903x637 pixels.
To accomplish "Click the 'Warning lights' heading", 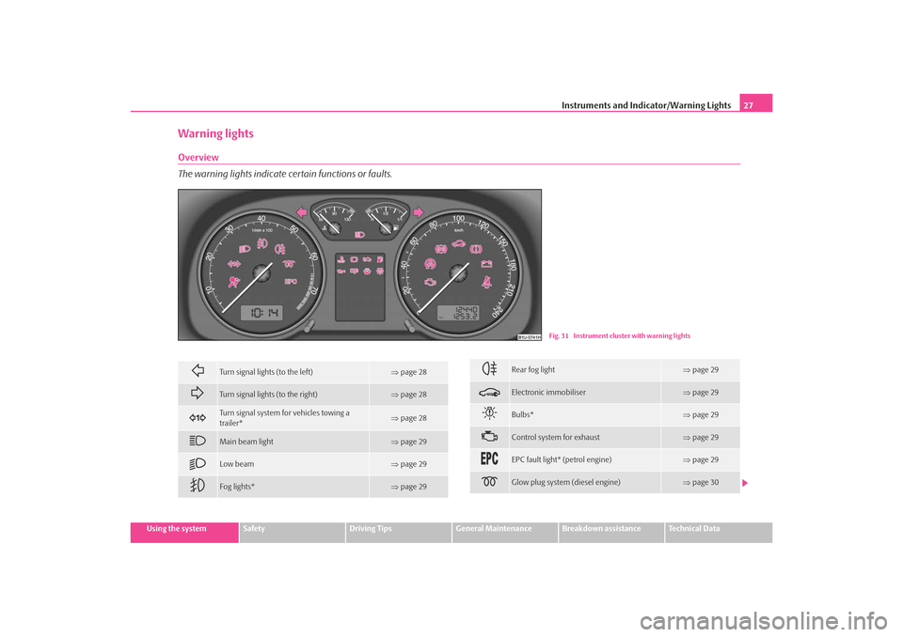I will pos(215,134).
